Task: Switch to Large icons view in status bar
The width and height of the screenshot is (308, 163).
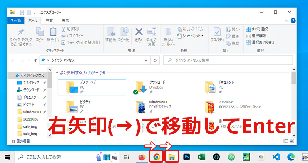Action: tap(292, 141)
